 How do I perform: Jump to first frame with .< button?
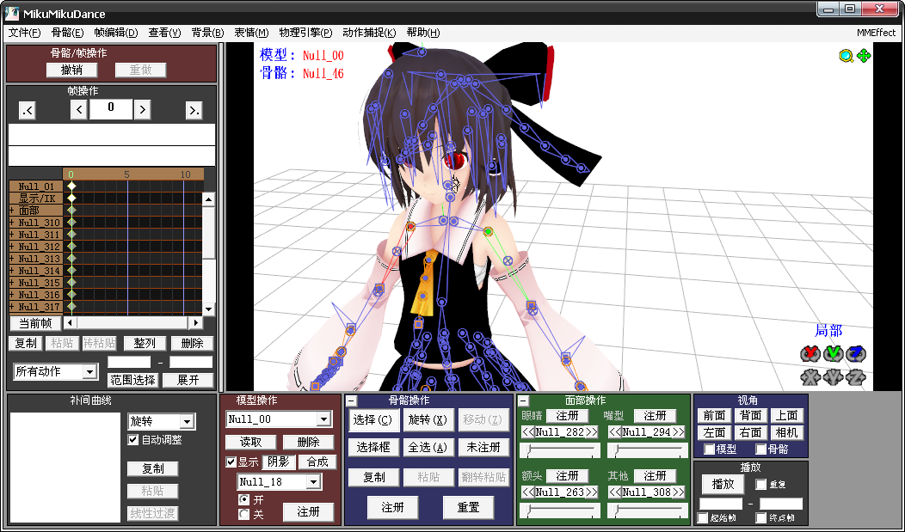[x=28, y=110]
